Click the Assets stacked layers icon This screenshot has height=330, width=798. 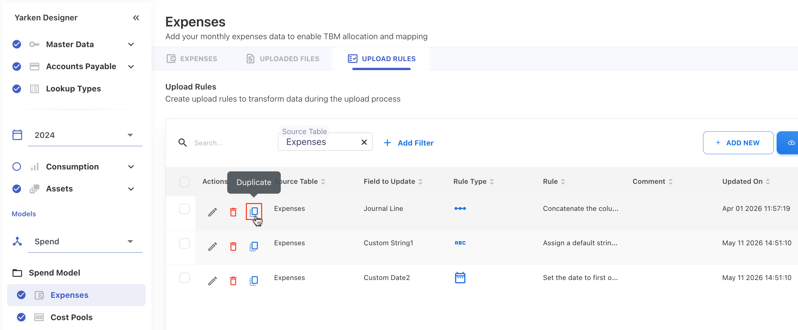tap(34, 189)
